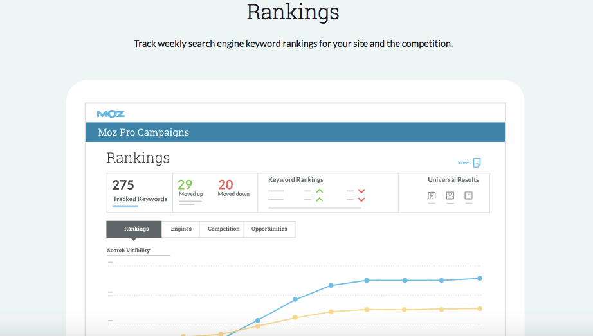Click the last blue data point on chart
The height and width of the screenshot is (336, 593).
(x=480, y=278)
